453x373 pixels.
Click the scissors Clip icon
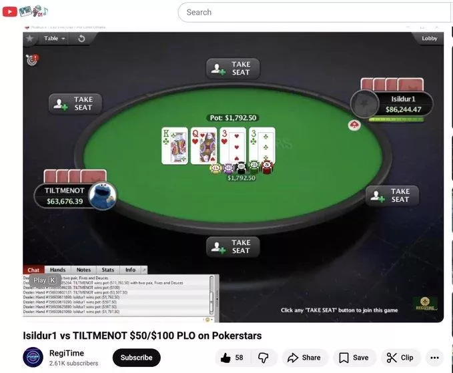(392, 358)
